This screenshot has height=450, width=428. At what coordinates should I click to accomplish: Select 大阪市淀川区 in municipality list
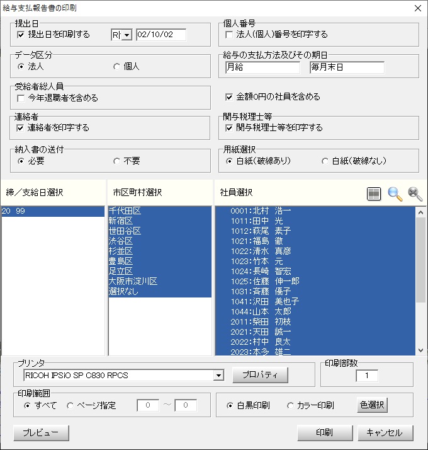[x=160, y=282]
